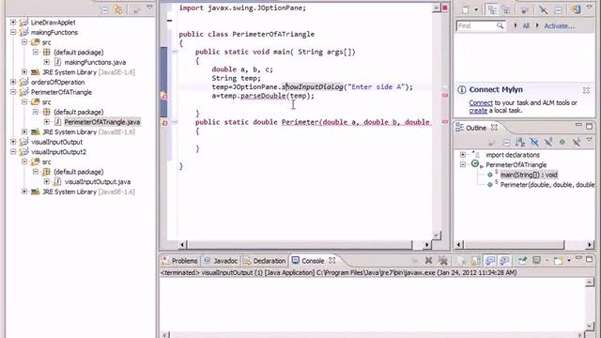Click Remove Launch icon in Console
The image size is (601, 338).
[x=428, y=261]
